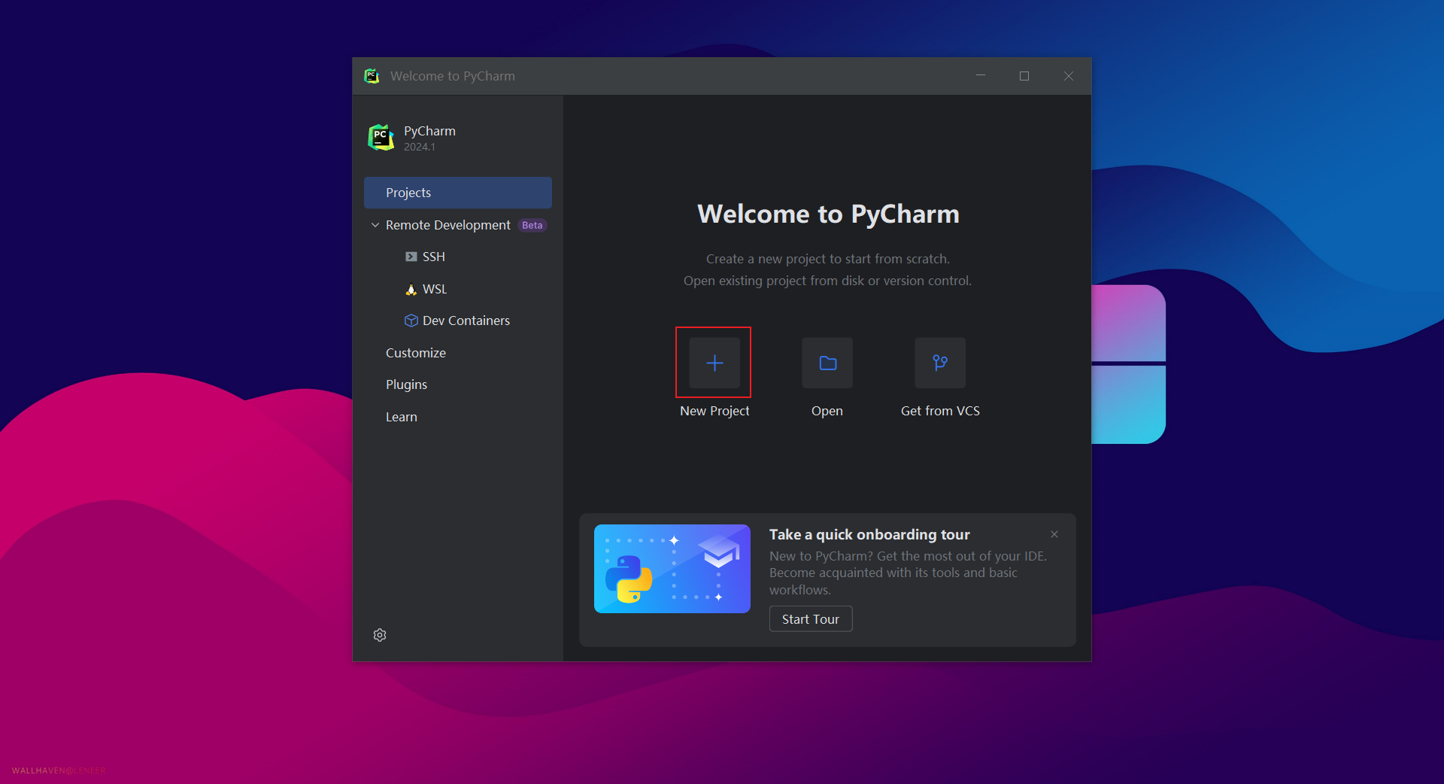Image resolution: width=1444 pixels, height=784 pixels.
Task: Open the Plugins tab
Action: [406, 384]
